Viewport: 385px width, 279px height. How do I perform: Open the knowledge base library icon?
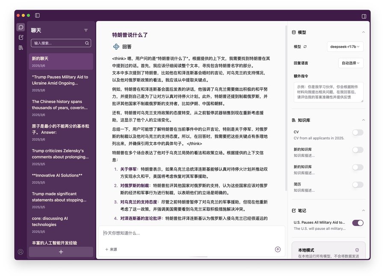[21, 48]
